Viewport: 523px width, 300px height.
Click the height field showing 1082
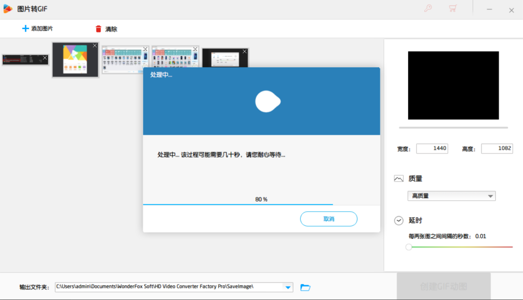pos(497,148)
